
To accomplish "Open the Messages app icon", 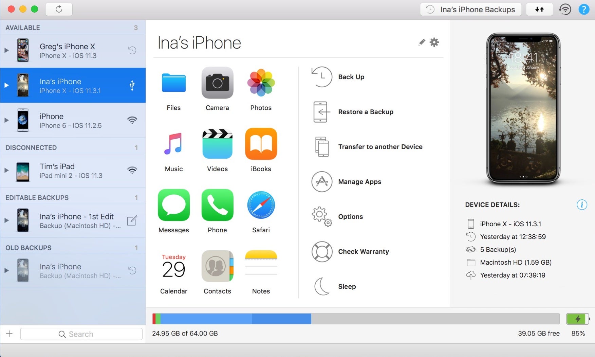I will [x=173, y=205].
